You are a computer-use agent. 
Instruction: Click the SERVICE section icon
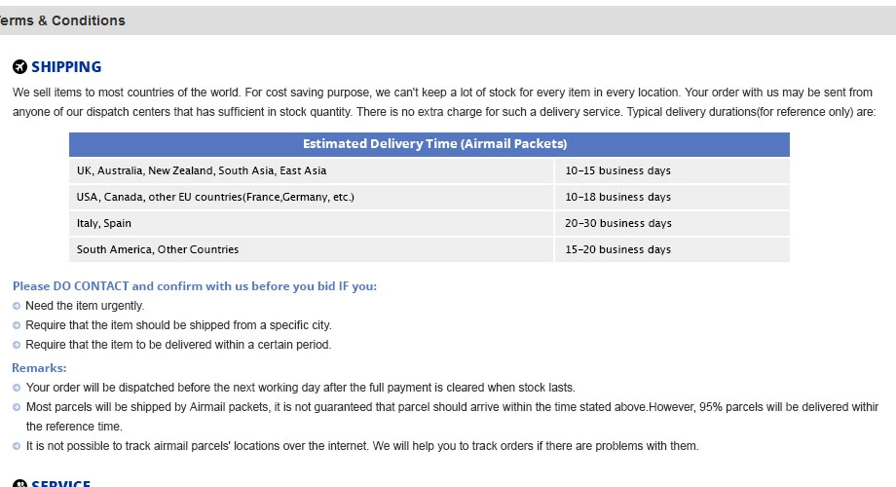coord(20,483)
